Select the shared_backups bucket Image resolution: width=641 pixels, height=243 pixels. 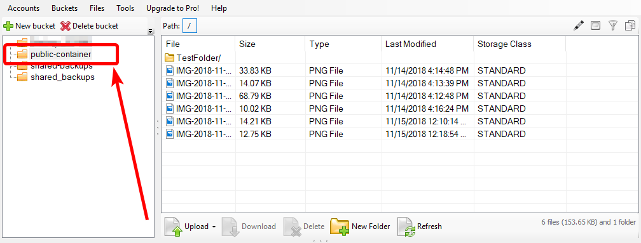62,77
